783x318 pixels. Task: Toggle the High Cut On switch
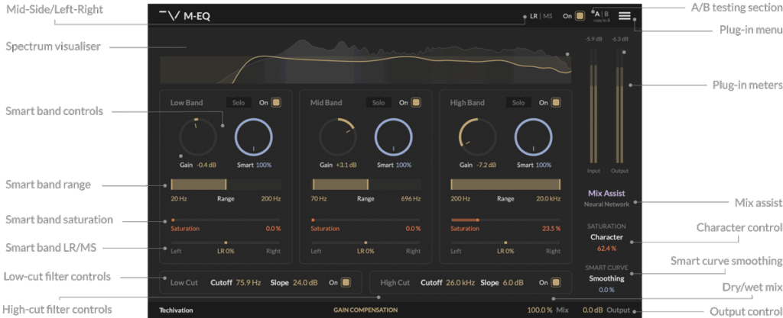[x=556, y=283]
